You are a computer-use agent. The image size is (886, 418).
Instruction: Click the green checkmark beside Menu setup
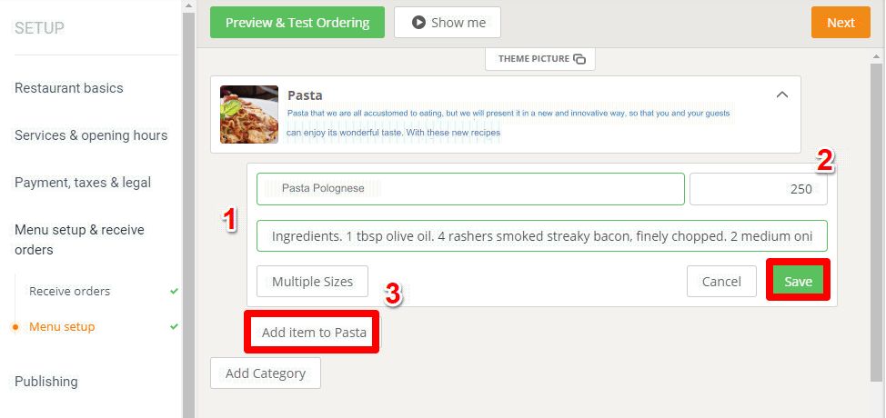coord(174,326)
